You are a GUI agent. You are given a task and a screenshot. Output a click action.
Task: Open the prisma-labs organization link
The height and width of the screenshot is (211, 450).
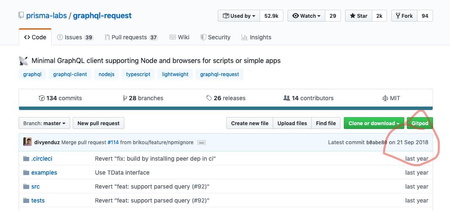point(47,16)
